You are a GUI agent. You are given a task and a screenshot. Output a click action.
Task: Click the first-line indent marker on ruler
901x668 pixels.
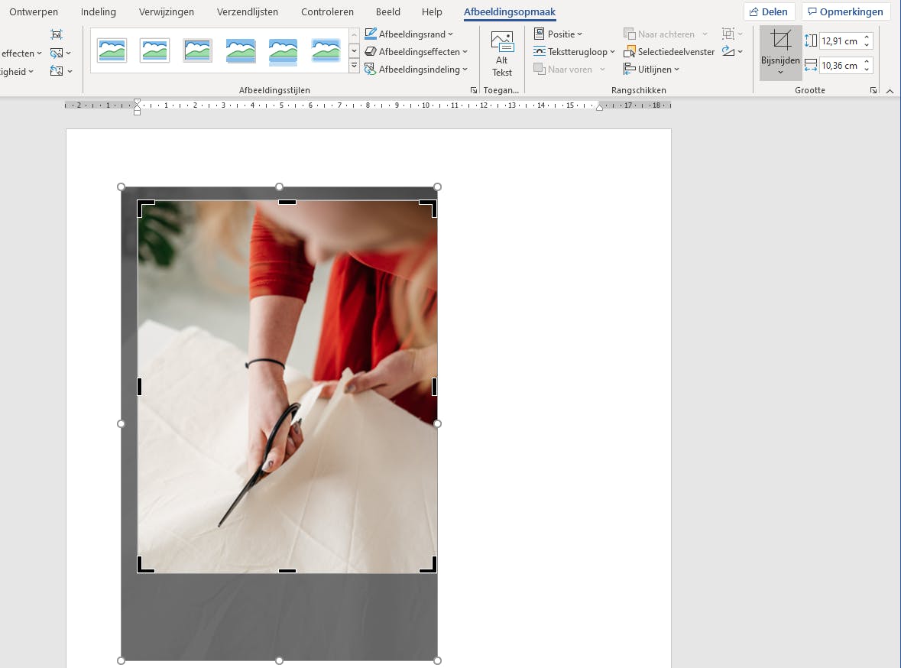137,102
